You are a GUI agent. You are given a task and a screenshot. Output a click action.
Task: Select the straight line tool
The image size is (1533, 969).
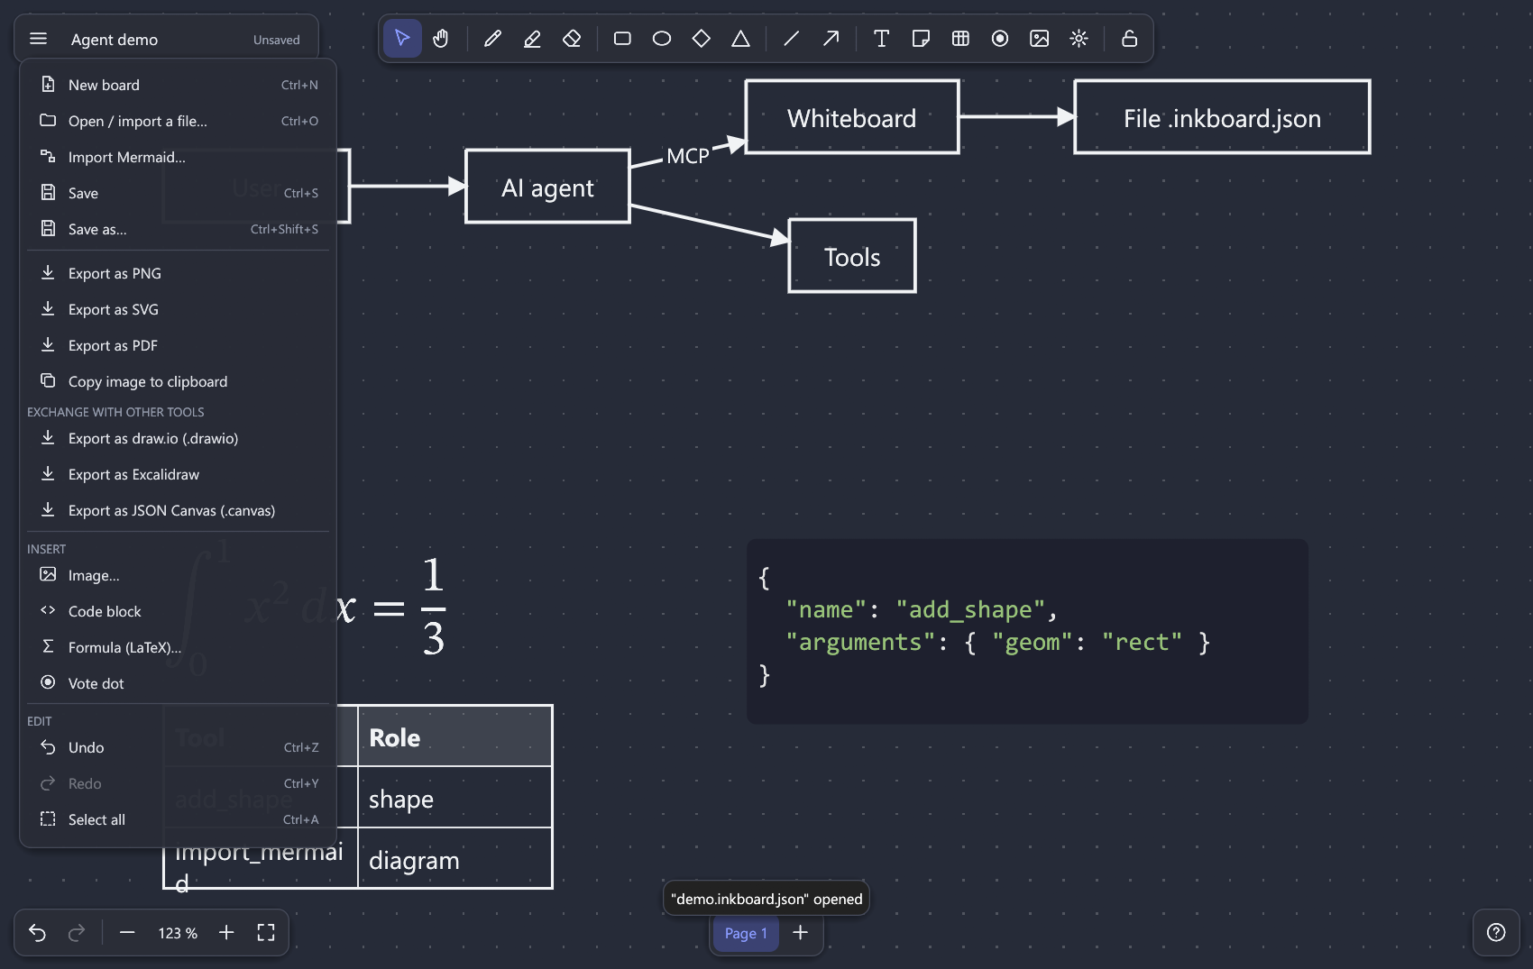click(791, 39)
